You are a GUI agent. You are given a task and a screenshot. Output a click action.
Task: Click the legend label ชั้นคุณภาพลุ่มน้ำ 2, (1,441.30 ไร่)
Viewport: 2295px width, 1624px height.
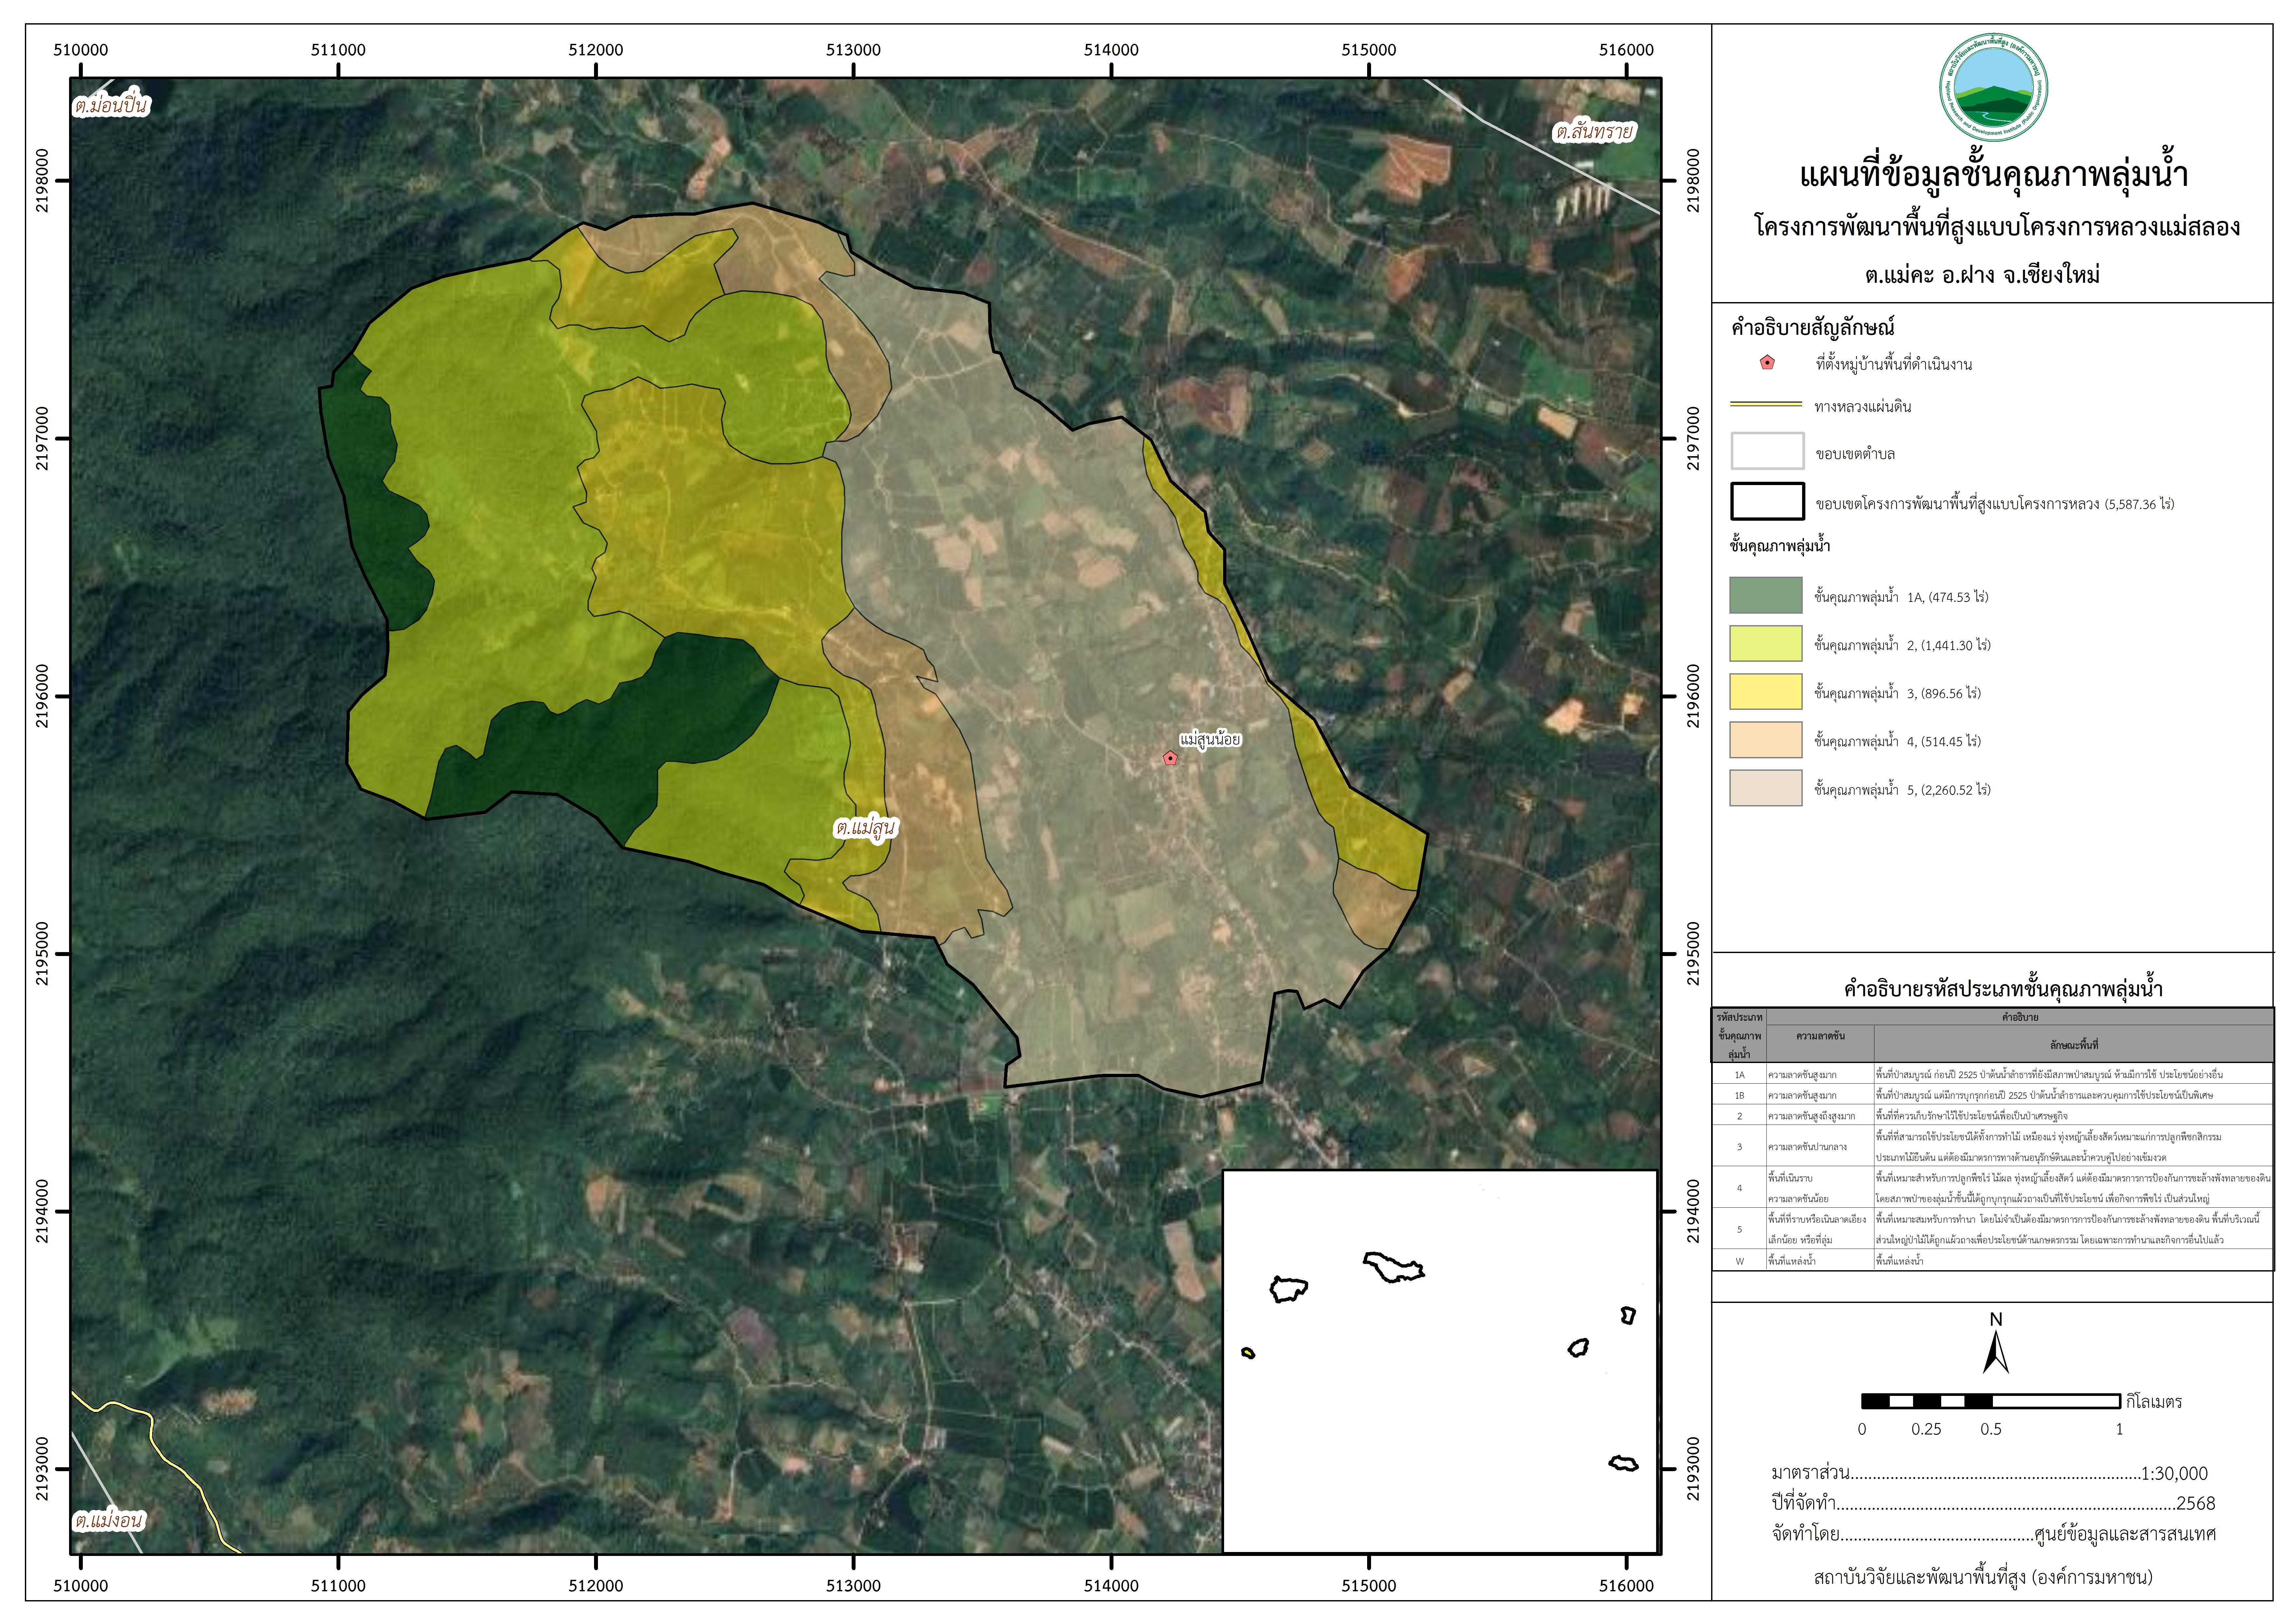[x=1902, y=645]
